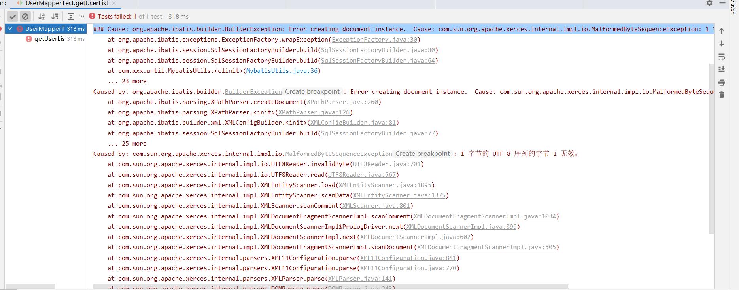
Task: Expand all test nodes icon
Action: tap(70, 17)
